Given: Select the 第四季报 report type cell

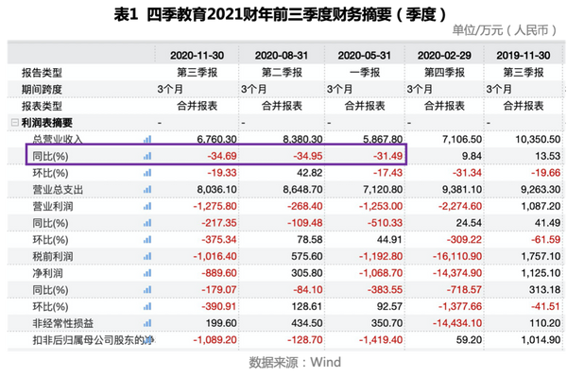Looking at the screenshot, I should 444,73.
